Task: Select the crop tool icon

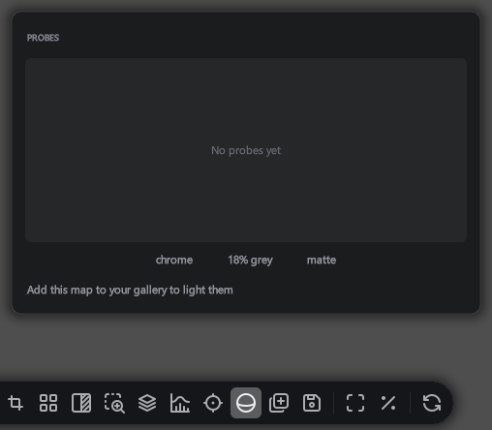Action: point(15,403)
